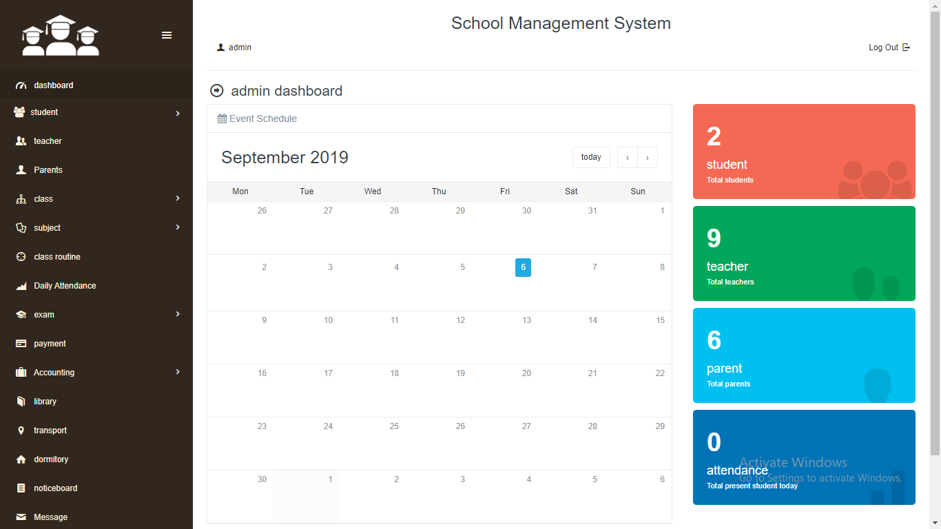
Task: Click the class routine target icon
Action: click(21, 257)
